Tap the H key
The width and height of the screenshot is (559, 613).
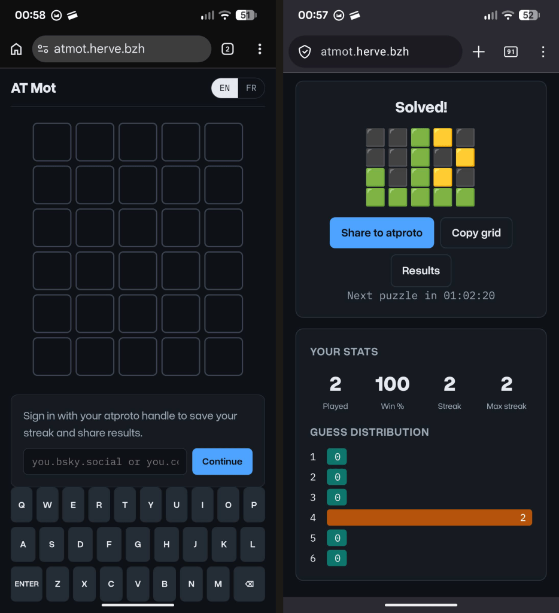click(166, 544)
